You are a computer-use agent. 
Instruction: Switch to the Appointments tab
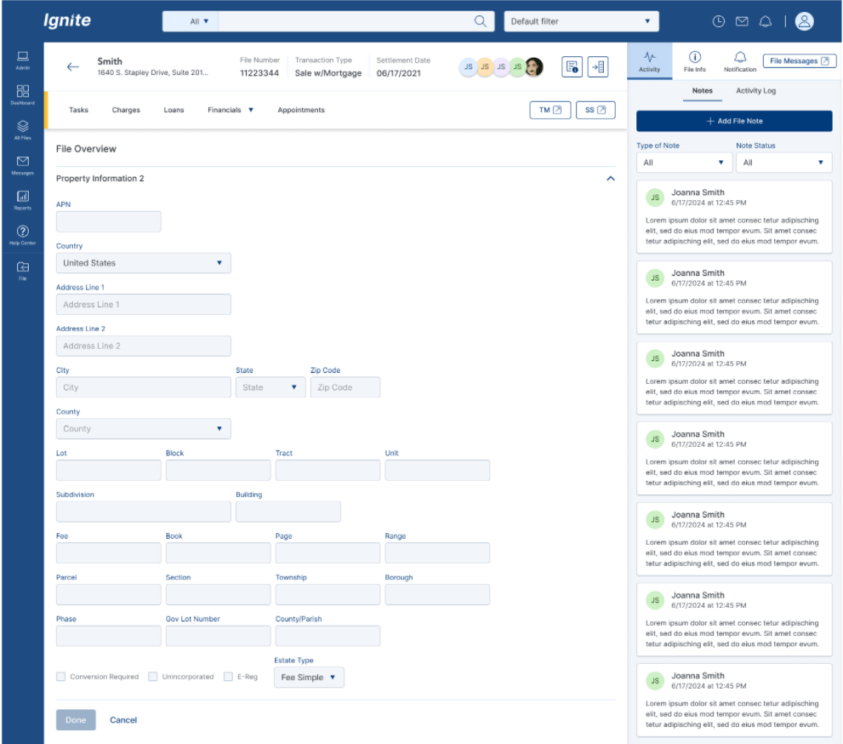click(301, 110)
